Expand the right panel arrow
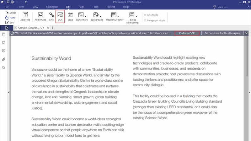The height and width of the screenshot is (141, 251). 249,92
